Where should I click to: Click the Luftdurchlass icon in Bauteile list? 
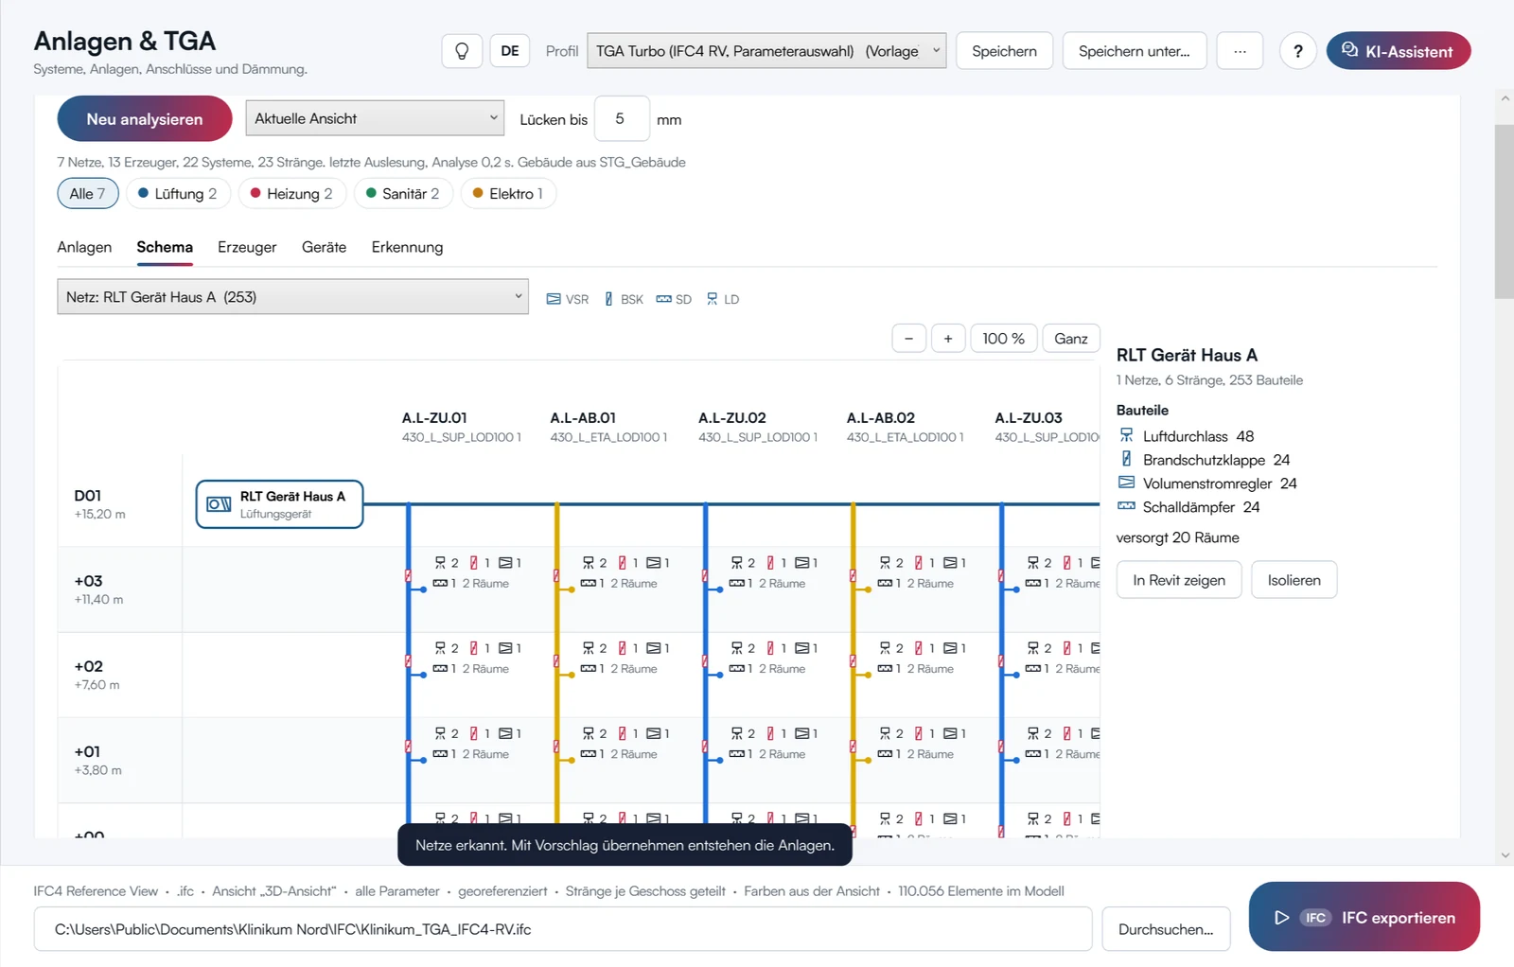click(x=1126, y=435)
